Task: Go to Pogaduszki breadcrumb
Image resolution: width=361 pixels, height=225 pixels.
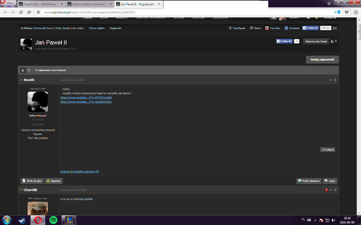Action: click(116, 28)
